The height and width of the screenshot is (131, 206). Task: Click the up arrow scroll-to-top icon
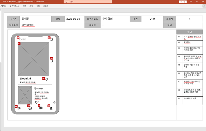54,102
